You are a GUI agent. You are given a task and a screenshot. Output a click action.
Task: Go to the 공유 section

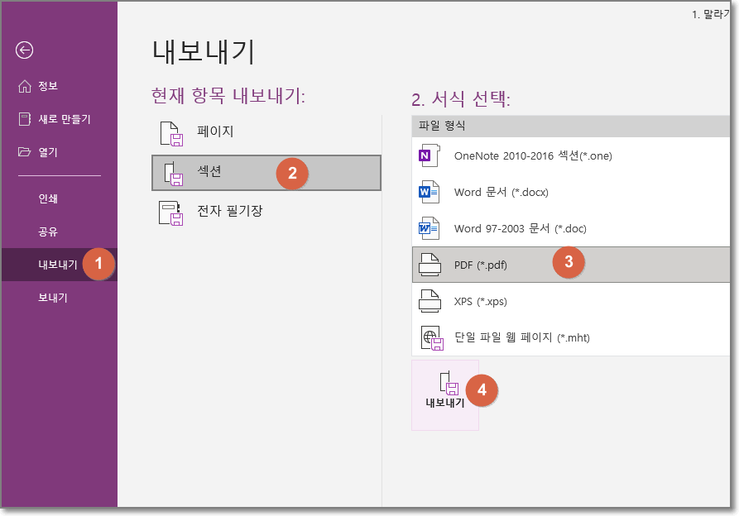point(48,232)
